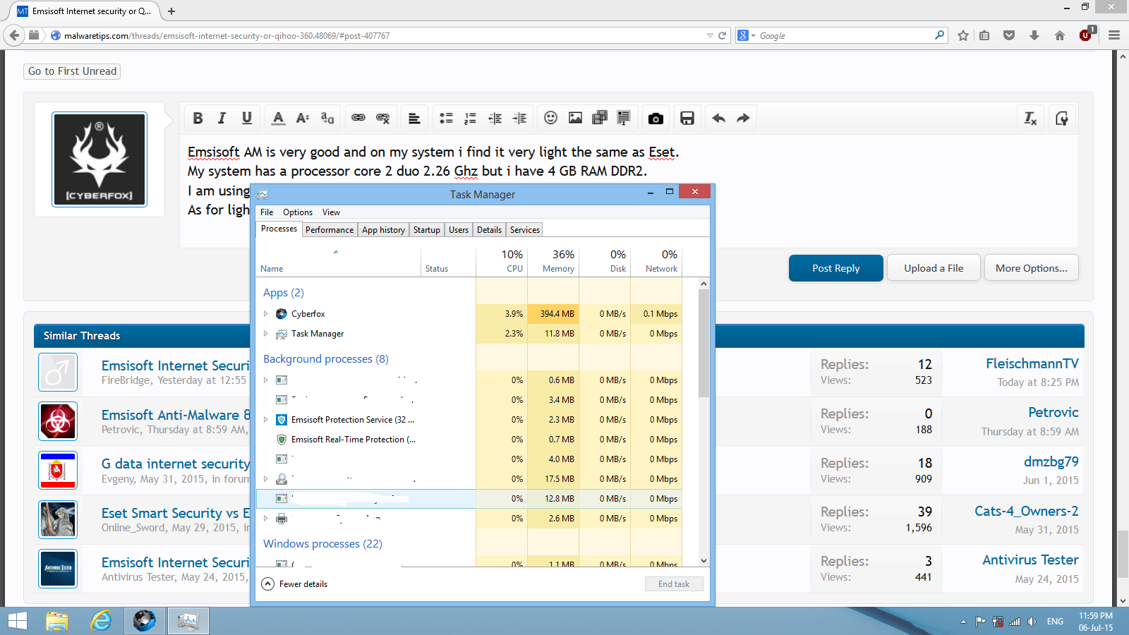Click the camera icon in editor toolbar
The height and width of the screenshot is (635, 1129).
[656, 119]
